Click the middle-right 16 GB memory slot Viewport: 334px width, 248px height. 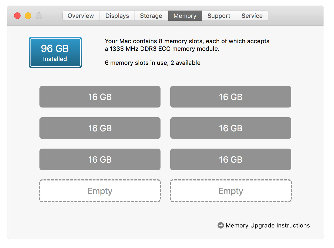pyautogui.click(x=231, y=128)
